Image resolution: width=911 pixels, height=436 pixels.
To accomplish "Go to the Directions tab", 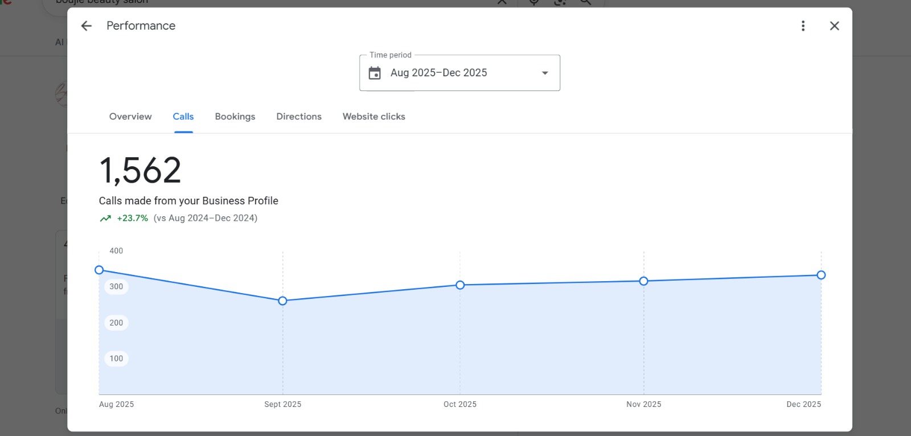I will click(x=299, y=117).
